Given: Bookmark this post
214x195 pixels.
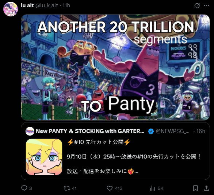Looking at the screenshot, I should click(195, 188).
